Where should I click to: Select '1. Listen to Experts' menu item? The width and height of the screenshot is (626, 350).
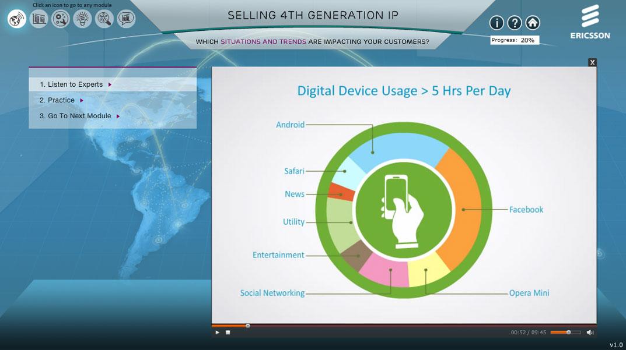pos(113,84)
